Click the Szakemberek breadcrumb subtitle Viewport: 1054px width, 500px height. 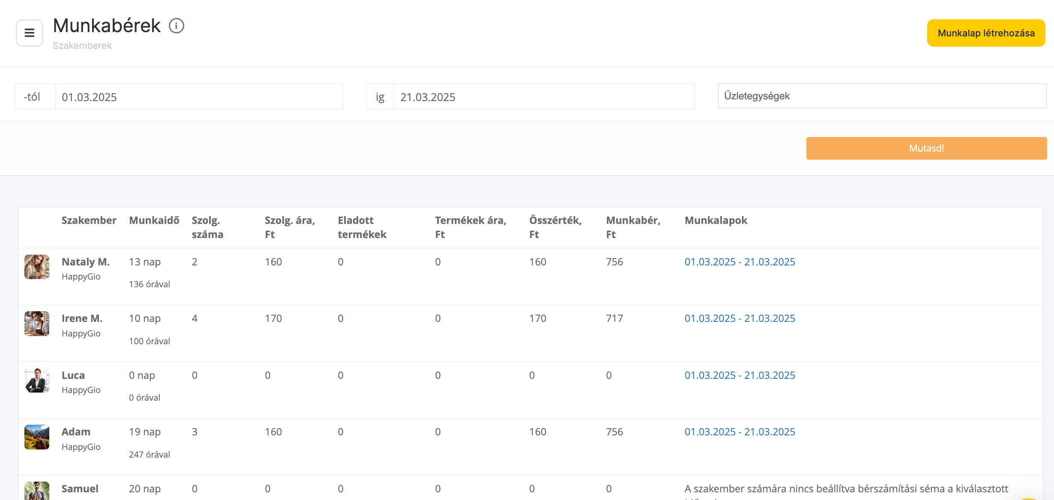click(x=82, y=46)
